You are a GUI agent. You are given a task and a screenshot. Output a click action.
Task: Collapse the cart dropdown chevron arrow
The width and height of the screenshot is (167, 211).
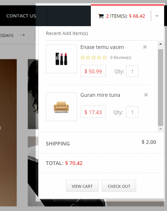157,16
